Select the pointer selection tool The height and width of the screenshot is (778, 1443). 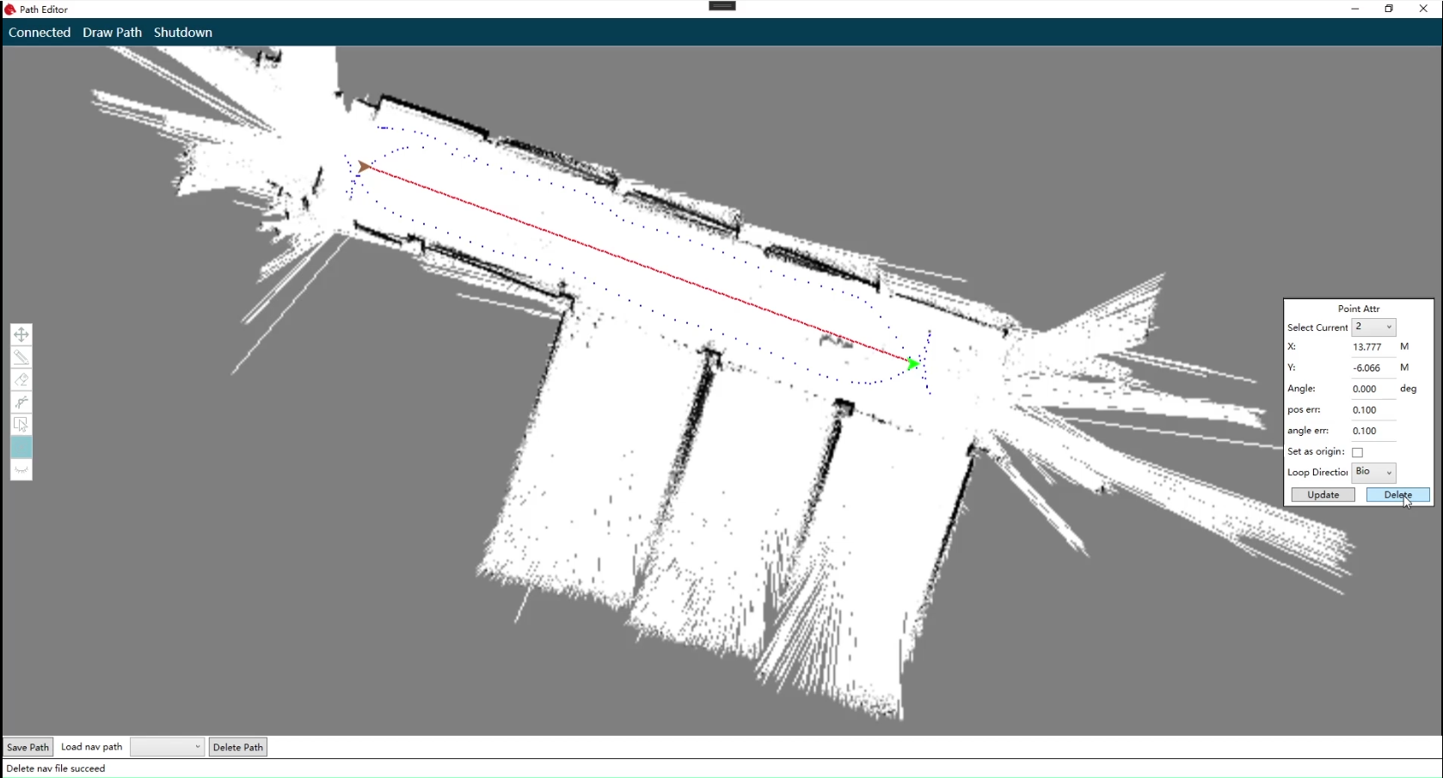21,425
